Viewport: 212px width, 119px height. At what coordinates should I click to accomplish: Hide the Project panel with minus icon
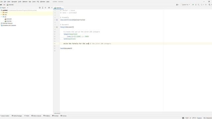52,8
